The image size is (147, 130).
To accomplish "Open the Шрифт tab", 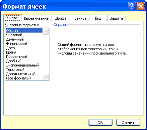I will 60,18.
